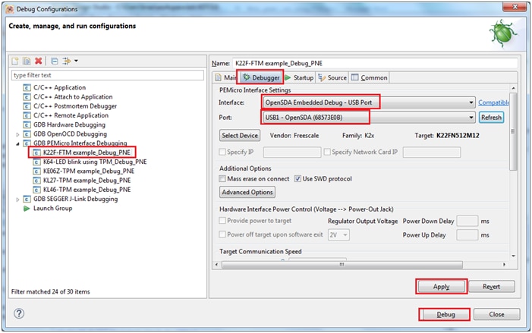Viewport: 532px width, 333px height.
Task: Select KE06Z-TPM example_Debug_PNE configuration
Action: tap(89, 171)
